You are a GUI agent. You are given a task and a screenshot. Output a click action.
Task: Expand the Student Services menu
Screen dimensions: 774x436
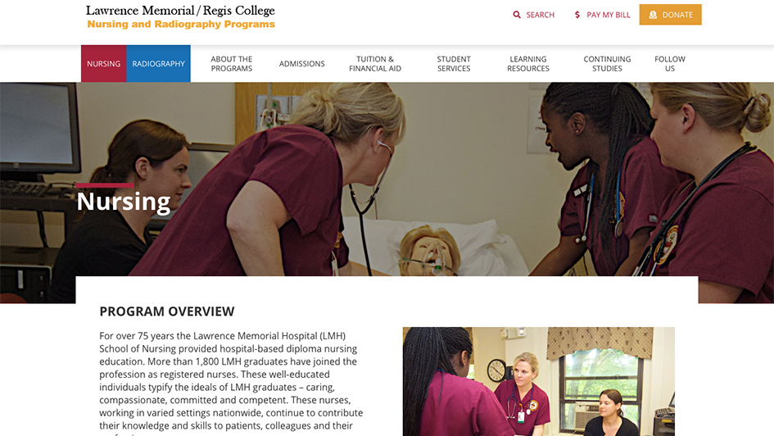[454, 64]
